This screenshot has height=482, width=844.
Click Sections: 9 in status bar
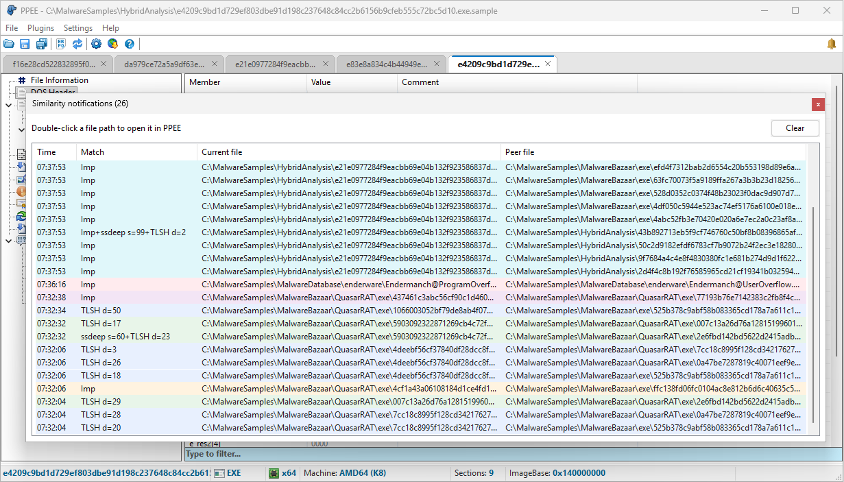[x=474, y=473]
